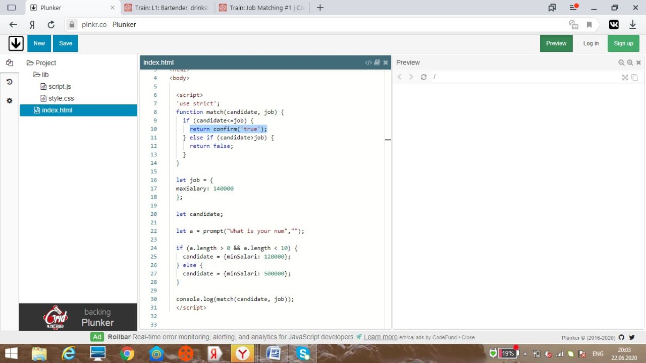
Task: Open the version history sidebar icon
Action: tap(9, 82)
